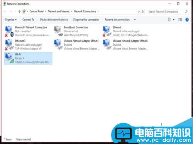Refresh the Network Connections view

click(142, 12)
